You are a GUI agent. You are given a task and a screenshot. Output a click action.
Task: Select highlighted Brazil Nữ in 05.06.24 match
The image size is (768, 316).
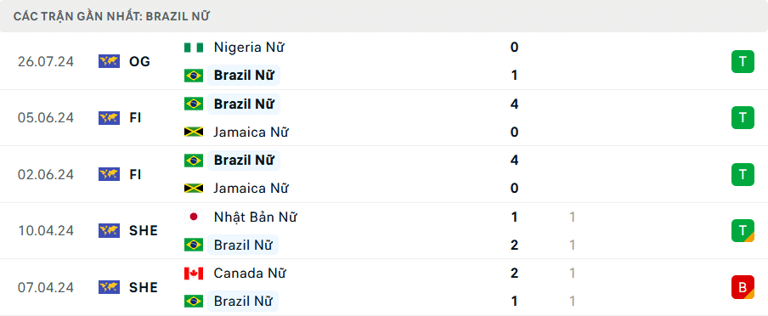(x=244, y=104)
